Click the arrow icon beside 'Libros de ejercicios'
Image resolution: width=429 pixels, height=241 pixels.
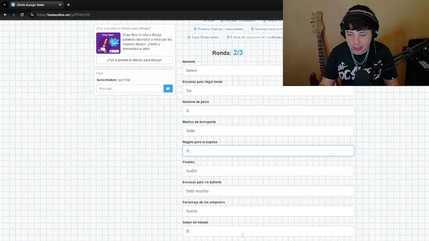click(x=228, y=37)
